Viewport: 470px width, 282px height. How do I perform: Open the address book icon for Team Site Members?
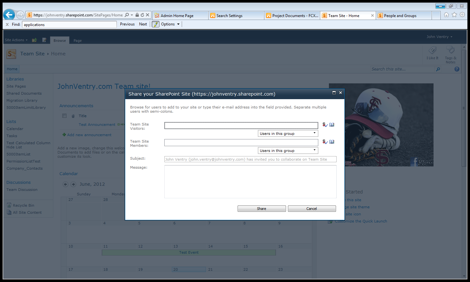coord(332,142)
